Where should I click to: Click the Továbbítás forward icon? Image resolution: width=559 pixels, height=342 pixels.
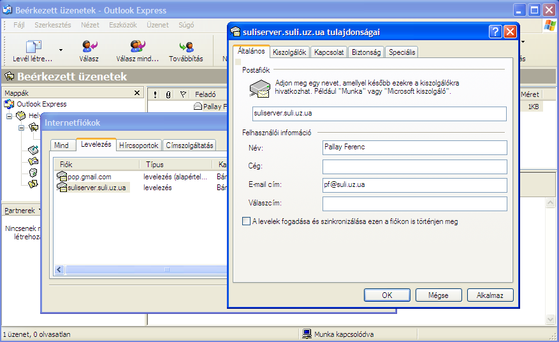(x=186, y=47)
